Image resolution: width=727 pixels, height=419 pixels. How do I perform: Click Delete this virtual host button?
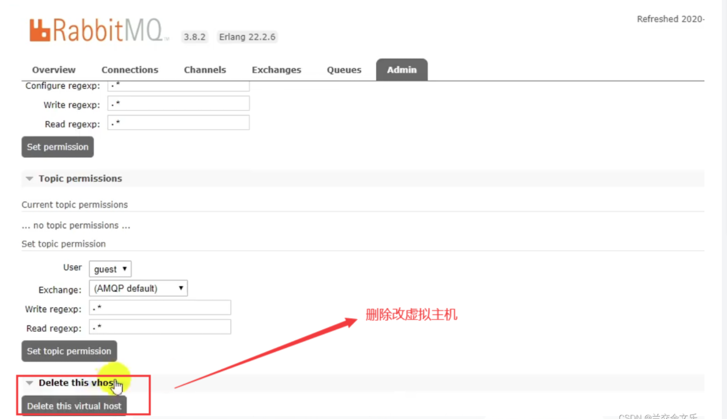(x=74, y=406)
